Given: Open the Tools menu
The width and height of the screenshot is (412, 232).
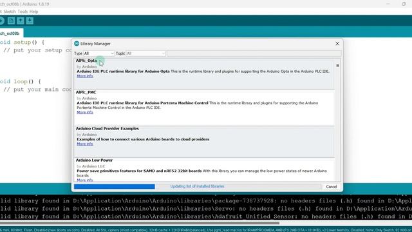Looking at the screenshot, I should tap(23, 12).
